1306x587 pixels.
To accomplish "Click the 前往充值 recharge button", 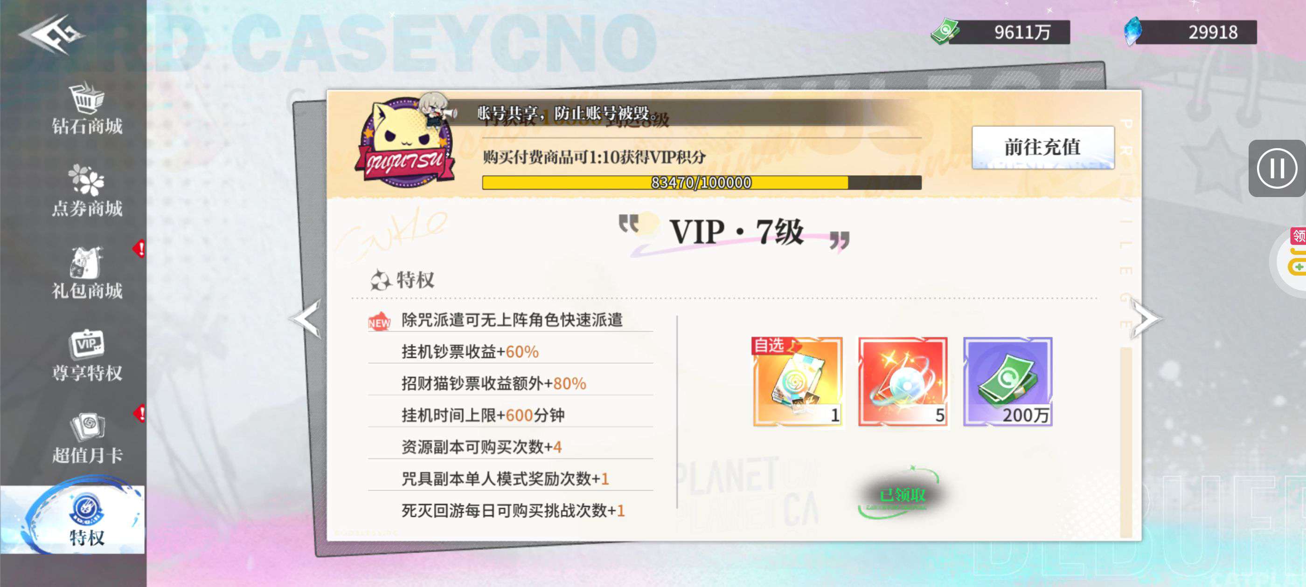I will [x=1043, y=147].
